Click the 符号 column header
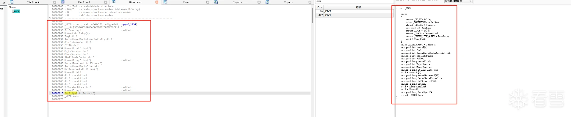The height and width of the screenshot is (117, 571). (358, 7)
